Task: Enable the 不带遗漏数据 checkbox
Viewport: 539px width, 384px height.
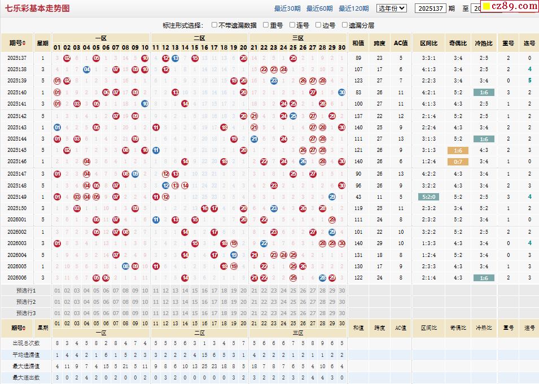Action: click(215, 25)
